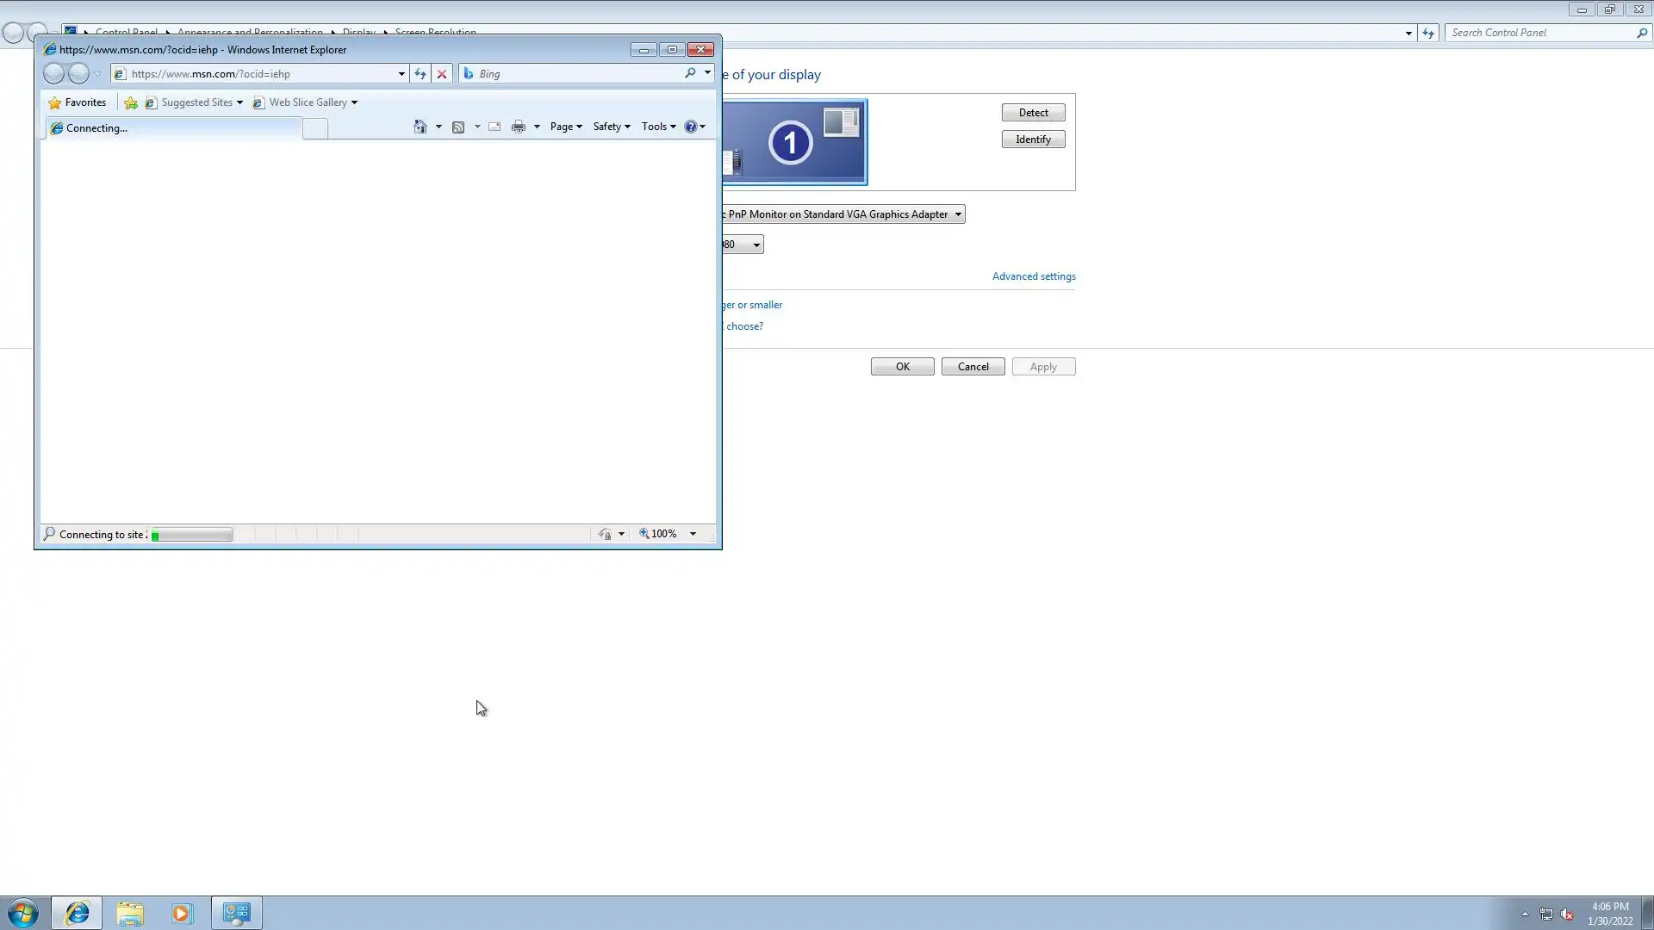Expand the resolution dropdown
This screenshot has width=1654, height=930.
[755, 245]
